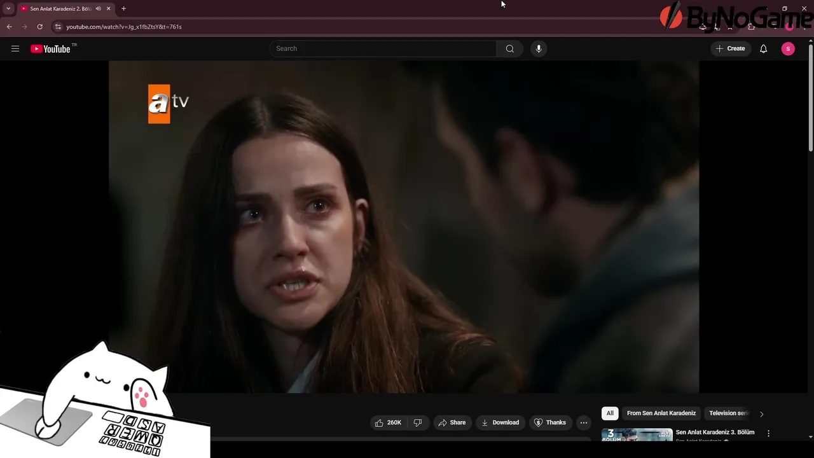Run search with the magnifier button
The image size is (814, 458).
coord(510,49)
